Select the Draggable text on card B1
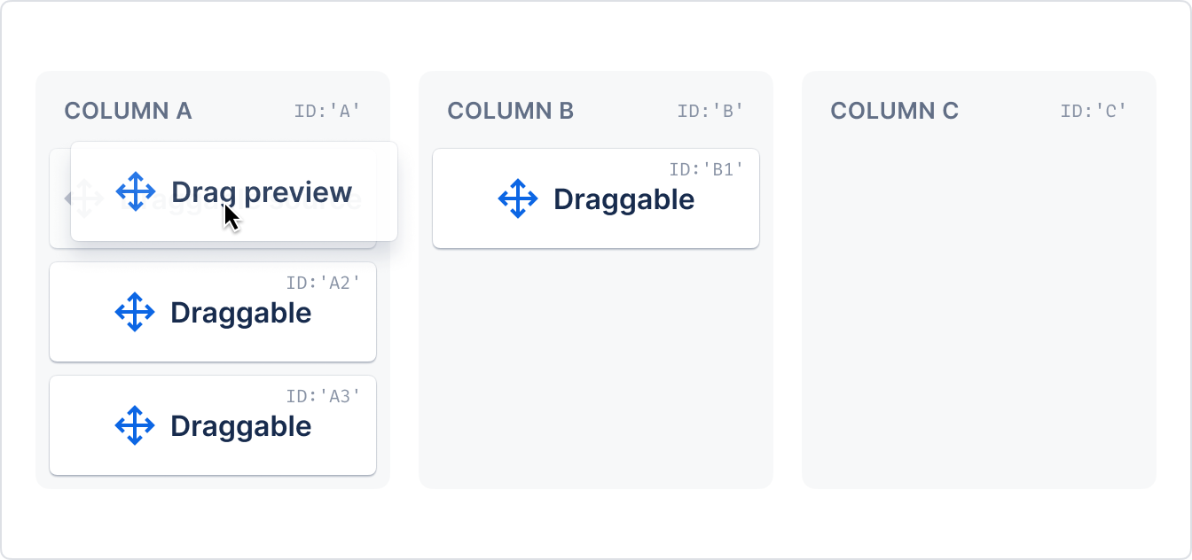The width and height of the screenshot is (1192, 560). [623, 199]
